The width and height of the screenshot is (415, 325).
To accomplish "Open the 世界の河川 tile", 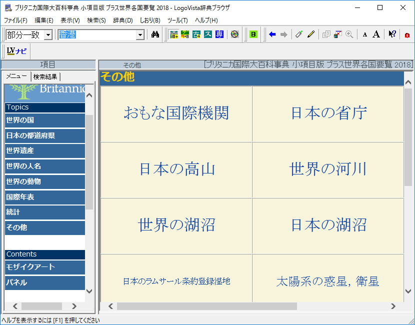I will (x=328, y=170).
